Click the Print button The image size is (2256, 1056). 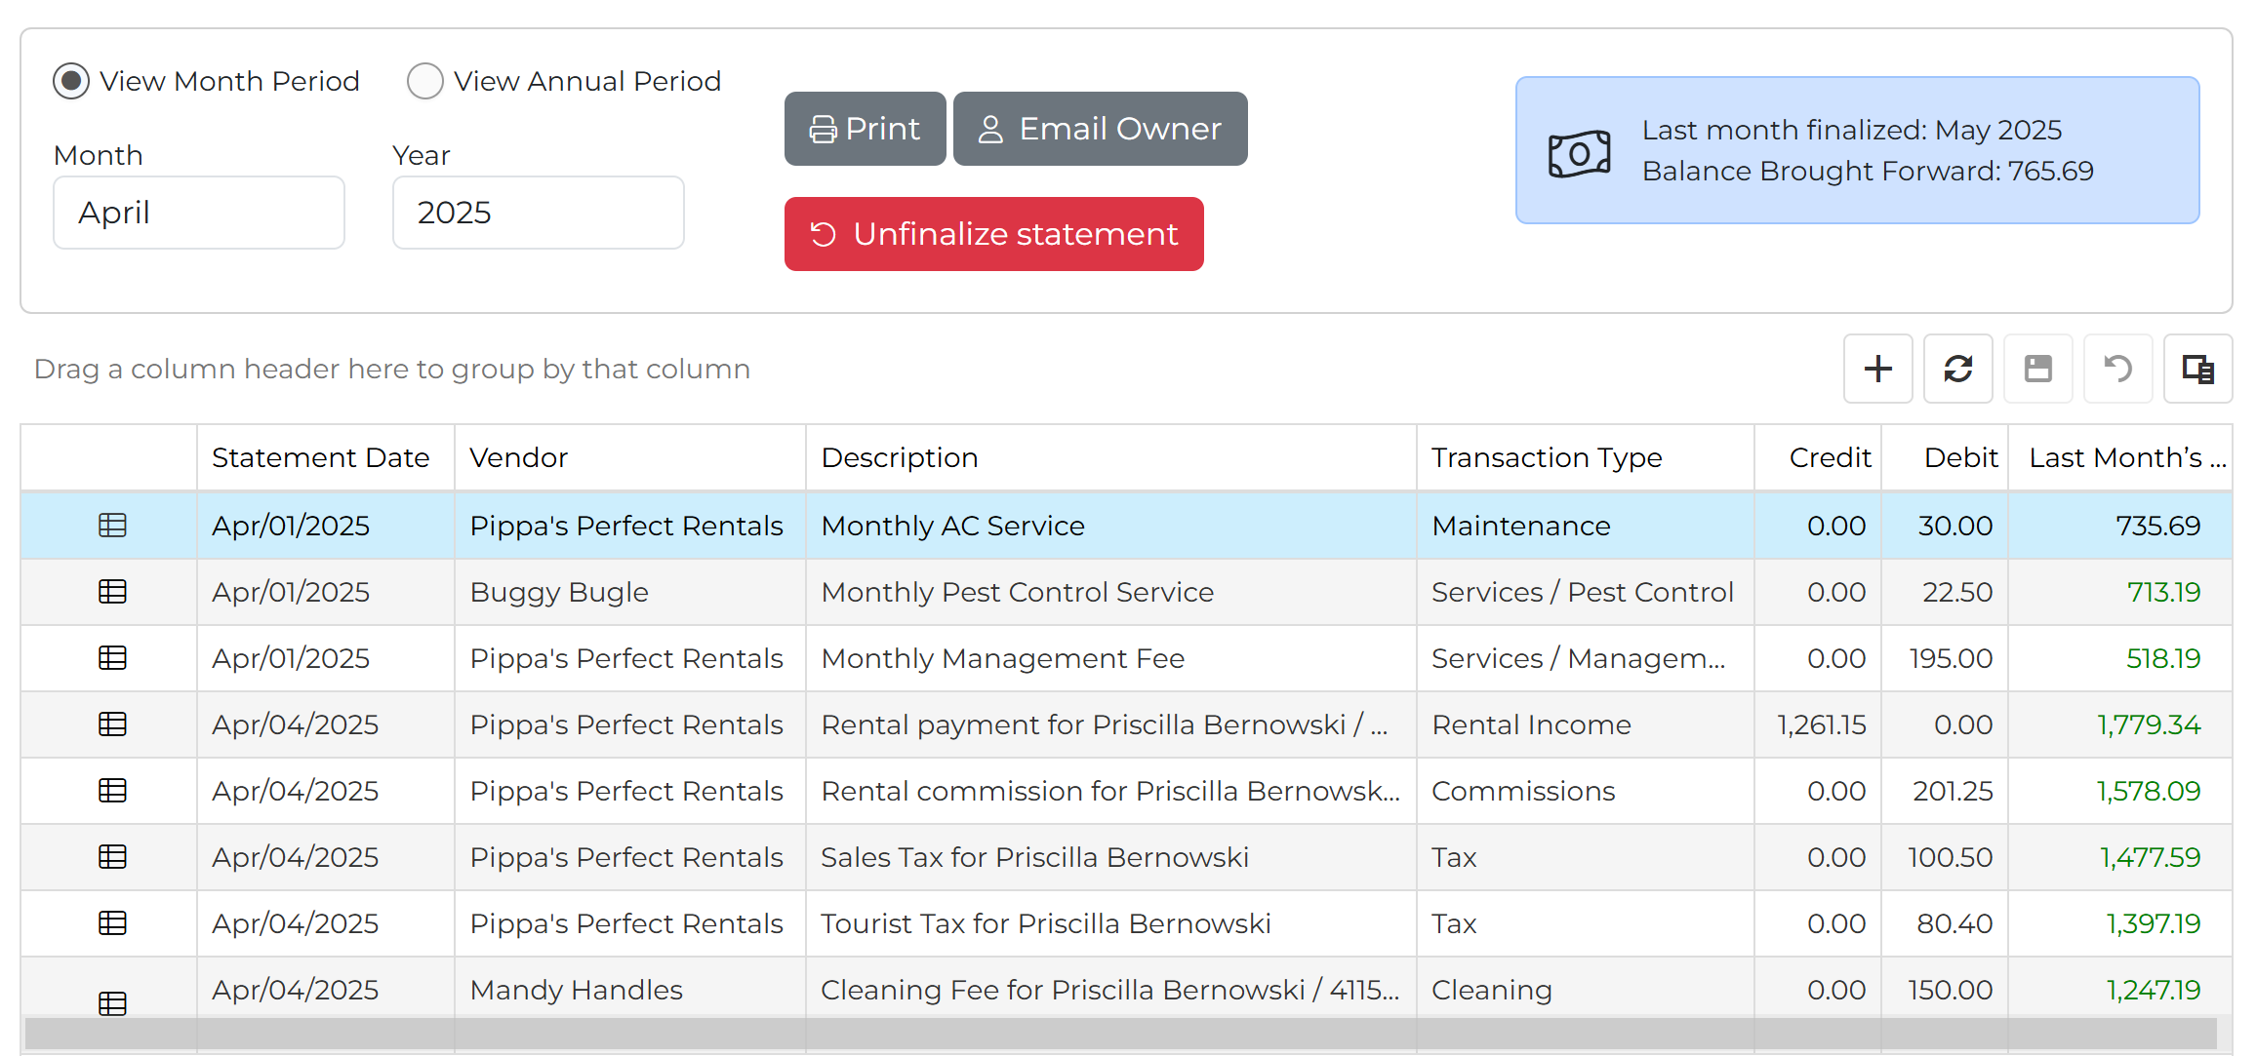(x=865, y=129)
